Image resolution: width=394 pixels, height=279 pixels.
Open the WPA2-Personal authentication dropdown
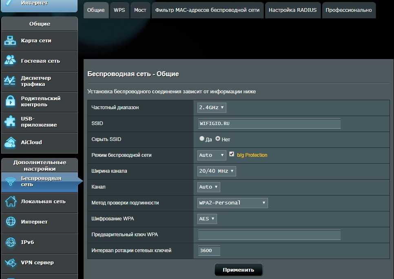tap(232, 203)
